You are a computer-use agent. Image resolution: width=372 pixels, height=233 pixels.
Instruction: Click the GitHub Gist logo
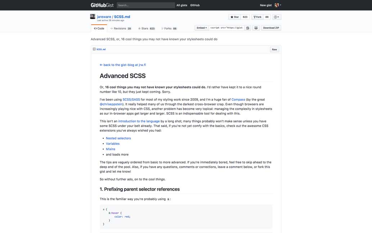click(x=102, y=5)
